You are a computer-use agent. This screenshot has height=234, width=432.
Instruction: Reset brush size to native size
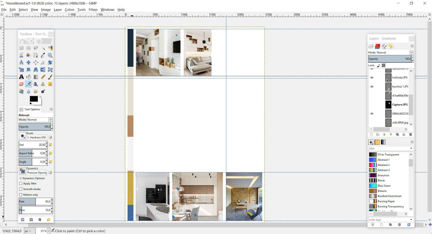pyautogui.click(x=50, y=145)
